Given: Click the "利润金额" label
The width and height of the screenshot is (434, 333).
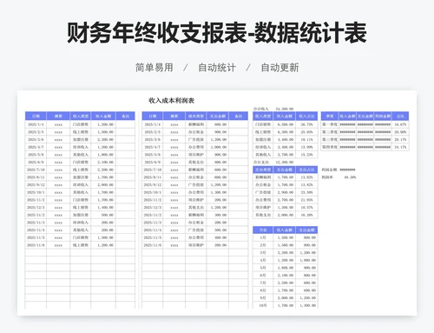Looking at the screenshot, I should [329, 170].
